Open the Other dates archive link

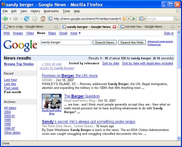(12, 133)
